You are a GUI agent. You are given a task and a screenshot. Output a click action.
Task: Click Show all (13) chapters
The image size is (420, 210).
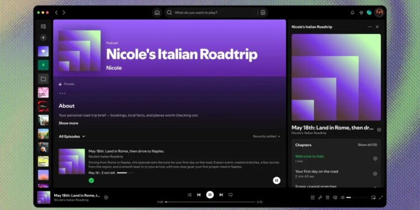367,145
